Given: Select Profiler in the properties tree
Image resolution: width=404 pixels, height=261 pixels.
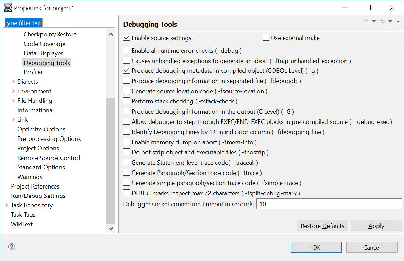Looking at the screenshot, I should [x=33, y=72].
